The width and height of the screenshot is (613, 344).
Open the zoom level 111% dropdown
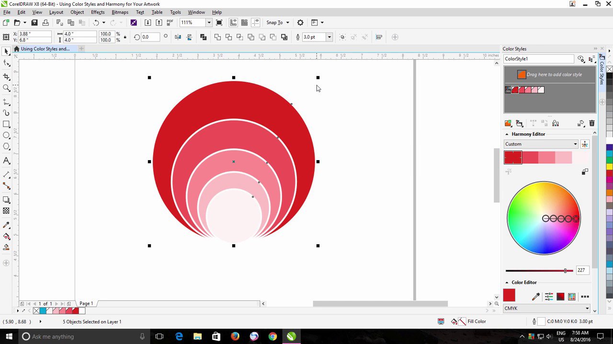click(209, 22)
